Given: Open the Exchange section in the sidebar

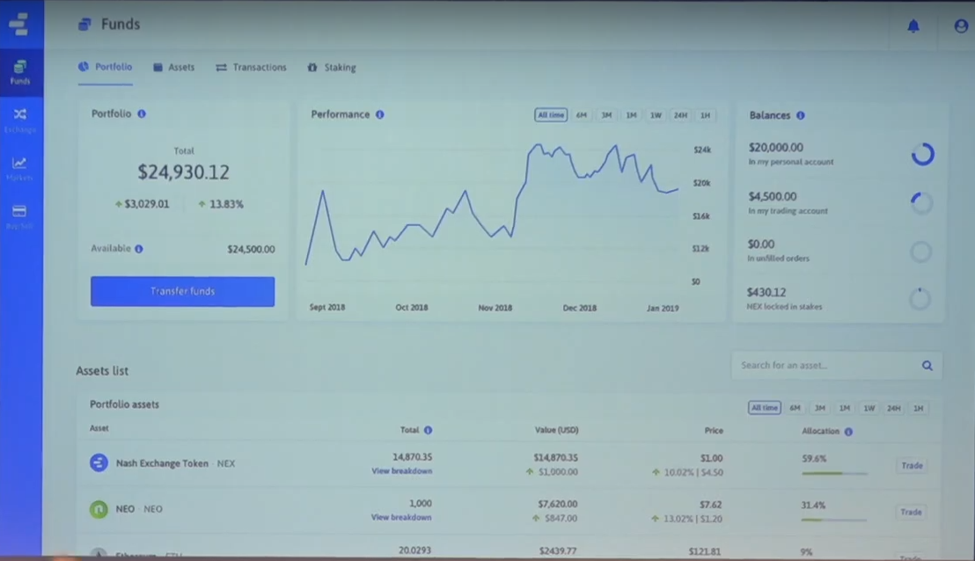Looking at the screenshot, I should pyautogui.click(x=20, y=120).
